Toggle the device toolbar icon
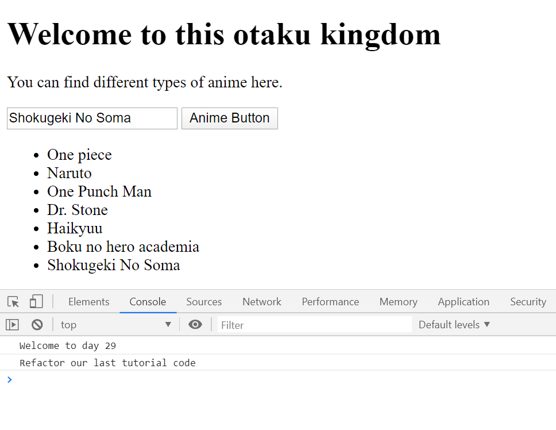Screen dimensions: 556x430 coord(36,302)
